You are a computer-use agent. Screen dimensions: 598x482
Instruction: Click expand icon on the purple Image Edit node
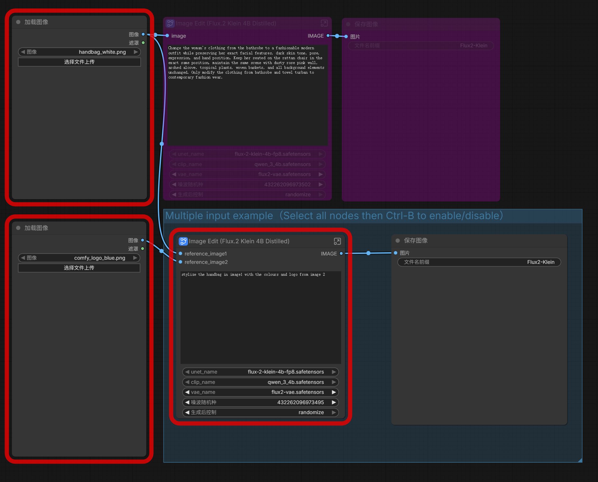pos(324,23)
